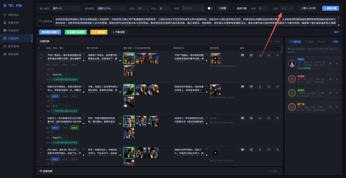Viewport: 346px width, 178px height.
Task: Open 账号管理 in the left sidebar
Action: pyautogui.click(x=14, y=46)
